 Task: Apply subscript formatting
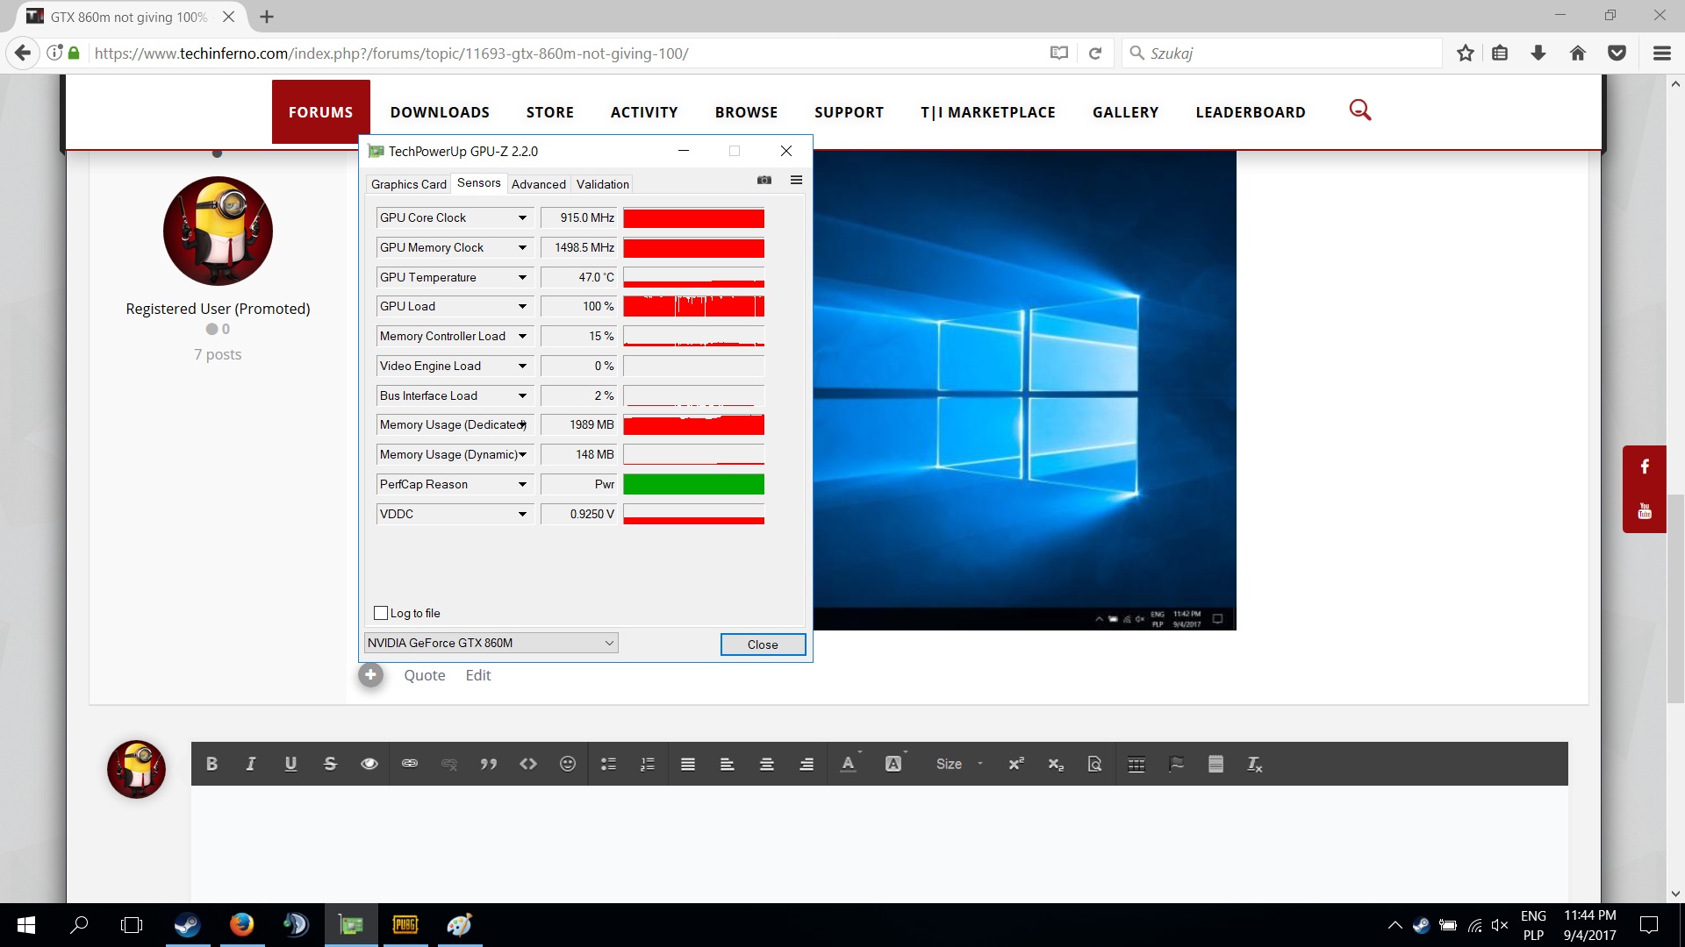pos(1056,764)
